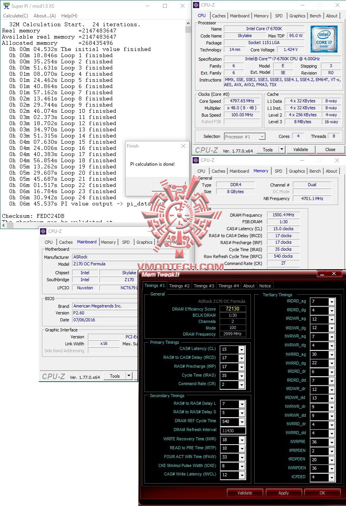Image resolution: width=346 pixels, height=506 pixels.
Task: Open About...(A) menu in Super PI
Action: point(45,16)
